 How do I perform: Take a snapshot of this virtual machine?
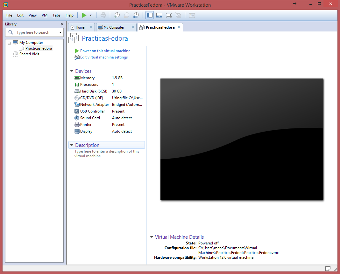pos(117,15)
